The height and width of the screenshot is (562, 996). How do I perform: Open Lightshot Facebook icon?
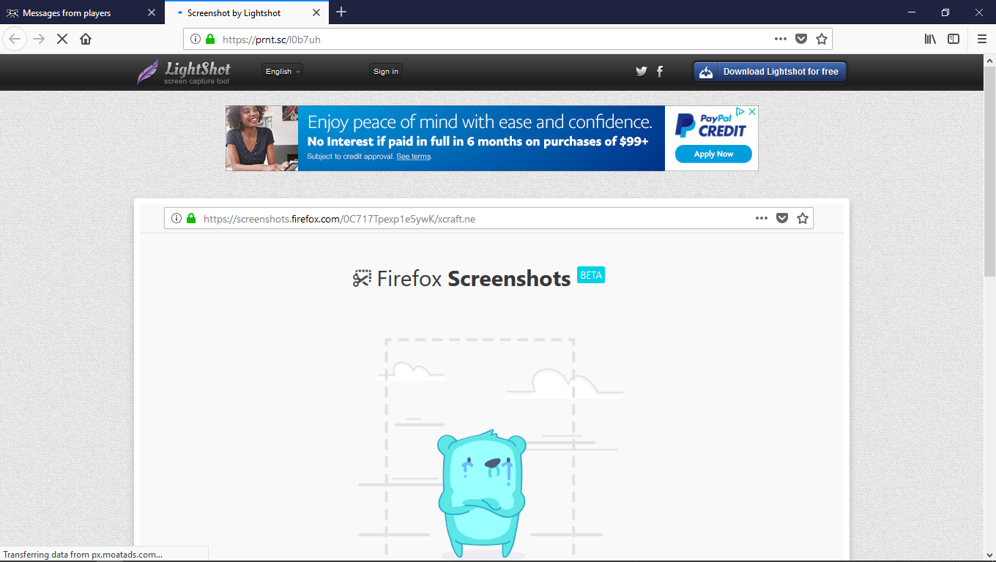[660, 71]
